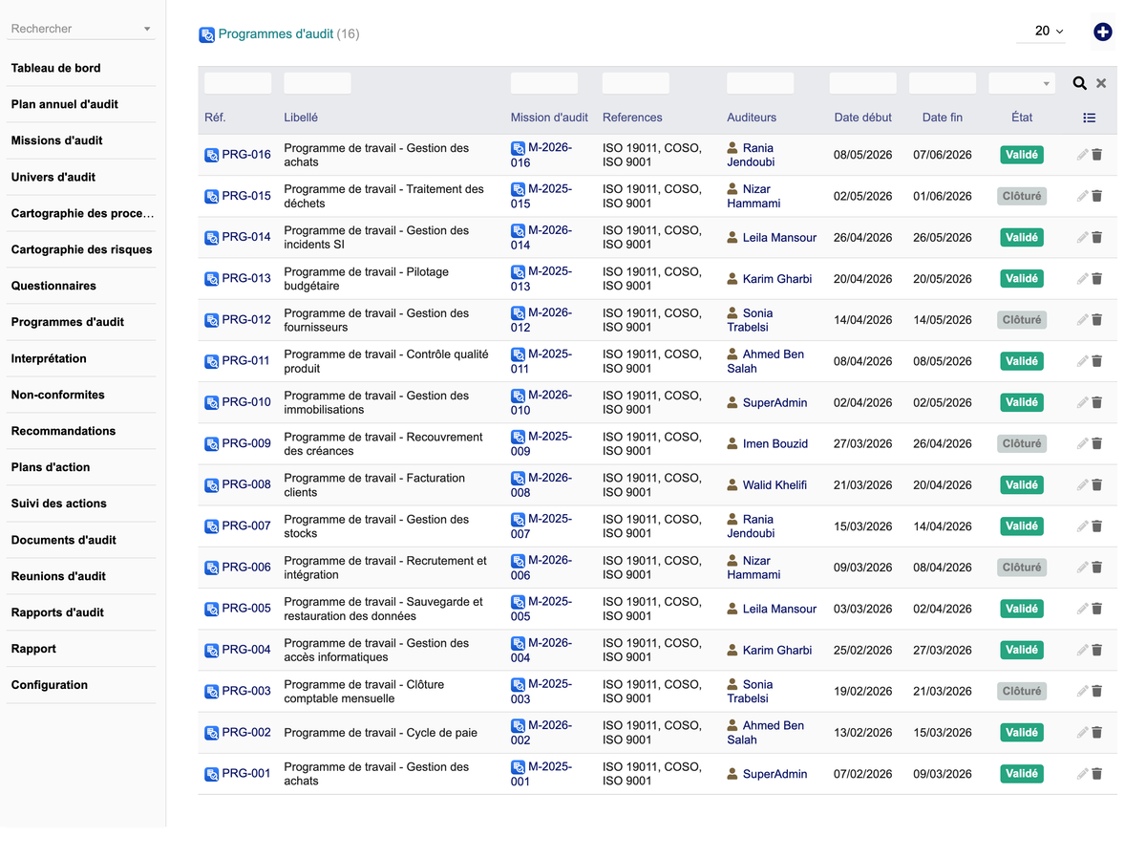The image size is (1146, 858).
Task: Delete PRG-004 with the trash icon
Action: (x=1097, y=650)
